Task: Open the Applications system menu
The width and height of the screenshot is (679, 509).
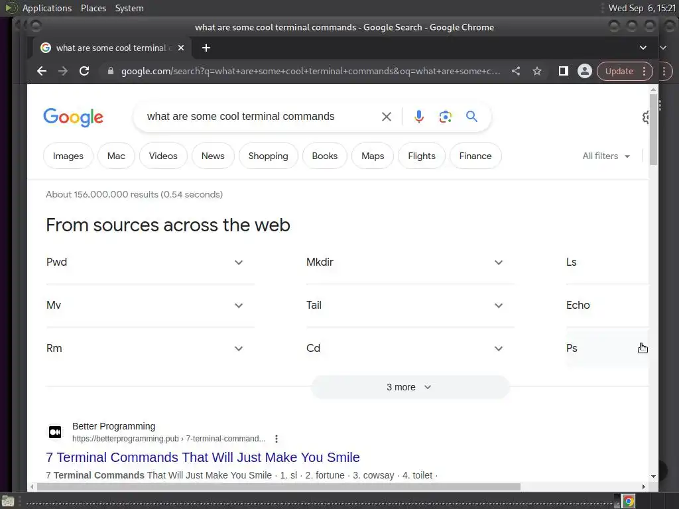Action: tap(46, 8)
